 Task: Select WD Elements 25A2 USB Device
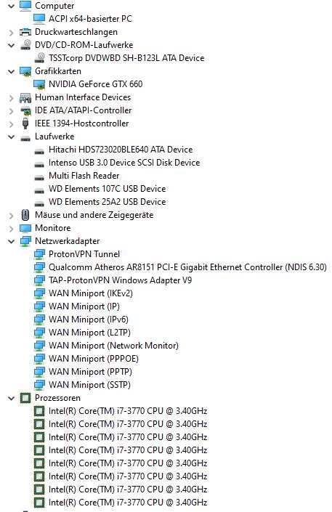coord(108,202)
